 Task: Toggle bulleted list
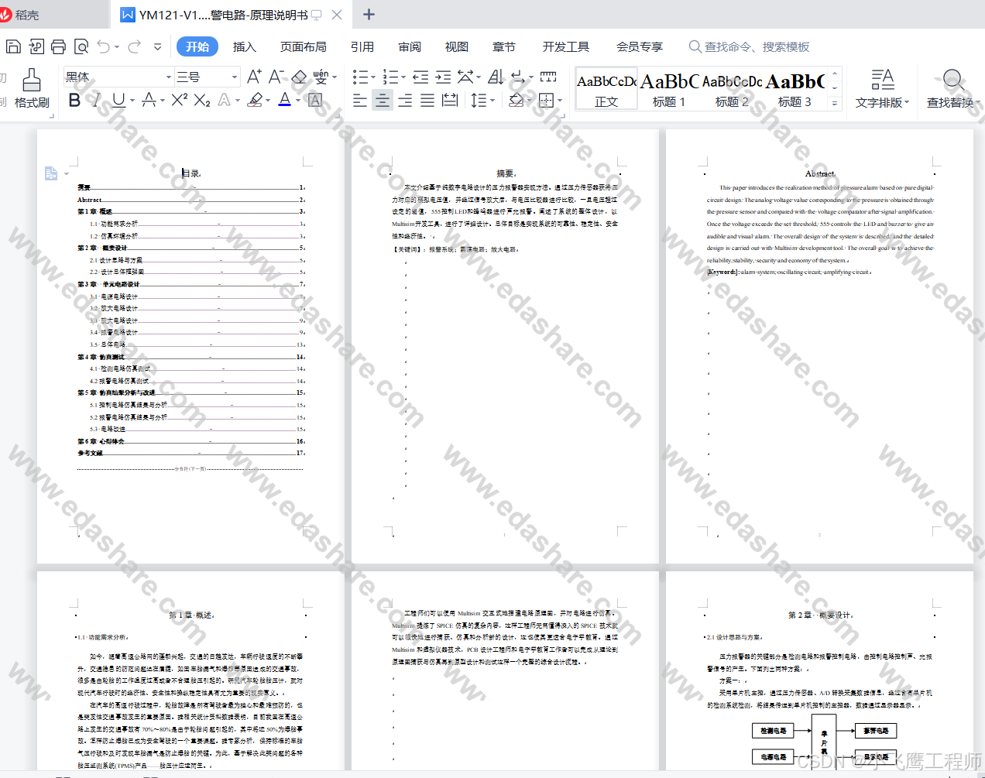[x=360, y=77]
